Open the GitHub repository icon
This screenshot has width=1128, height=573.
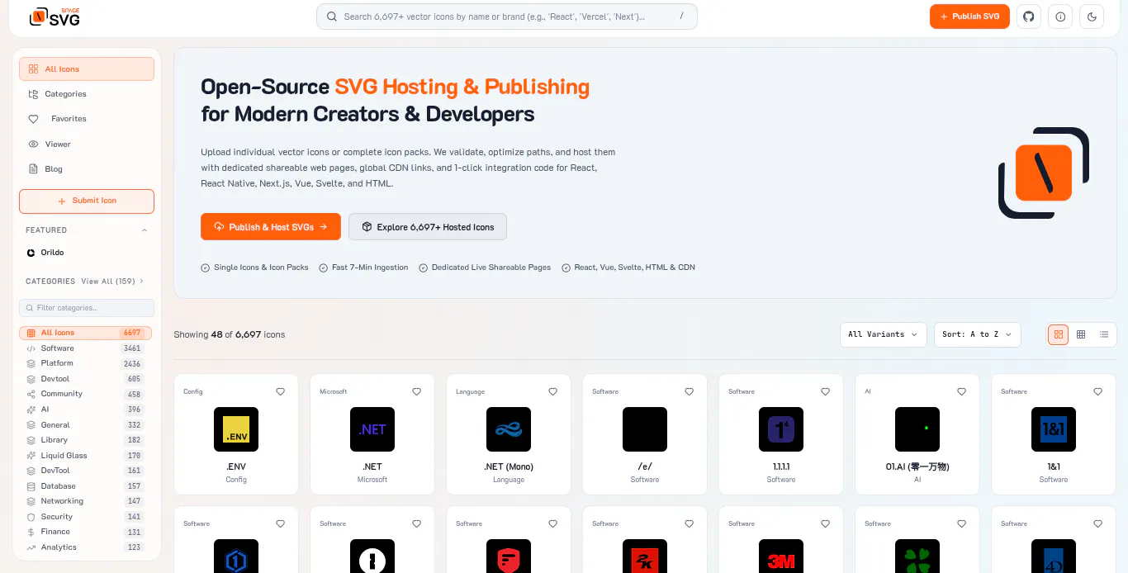1029,17
